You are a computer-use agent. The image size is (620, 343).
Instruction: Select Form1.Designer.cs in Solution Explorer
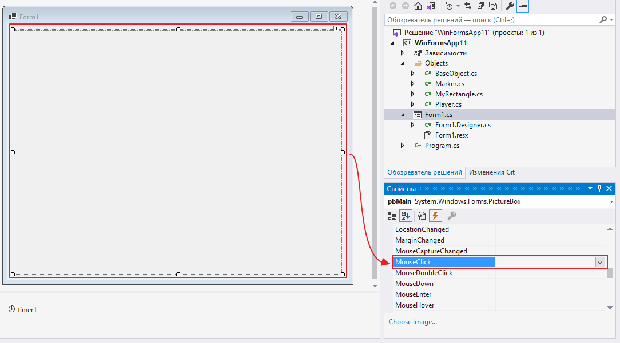[462, 125]
